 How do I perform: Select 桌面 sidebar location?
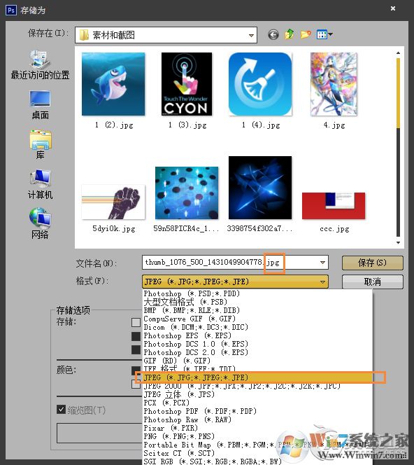(40, 105)
